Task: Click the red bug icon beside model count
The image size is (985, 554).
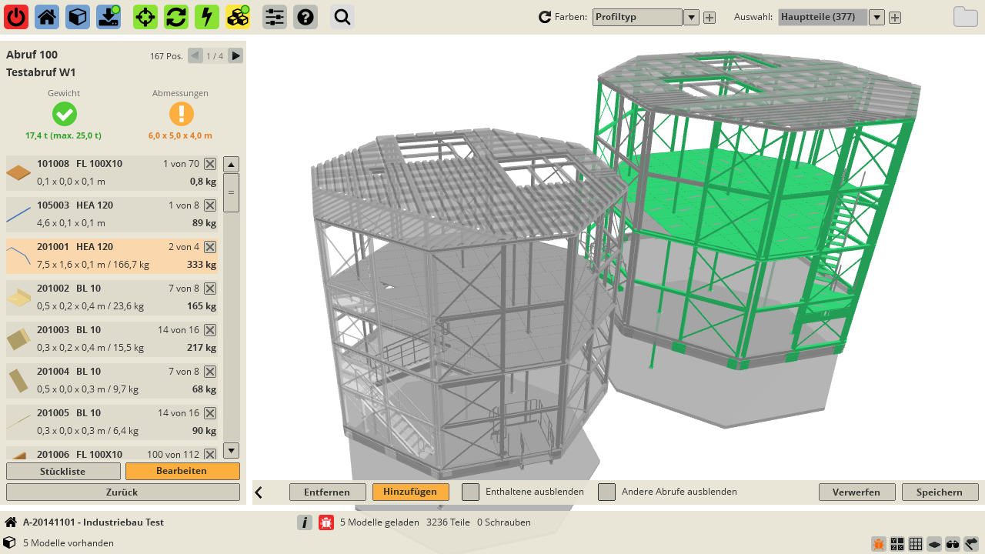Action: pyautogui.click(x=326, y=522)
